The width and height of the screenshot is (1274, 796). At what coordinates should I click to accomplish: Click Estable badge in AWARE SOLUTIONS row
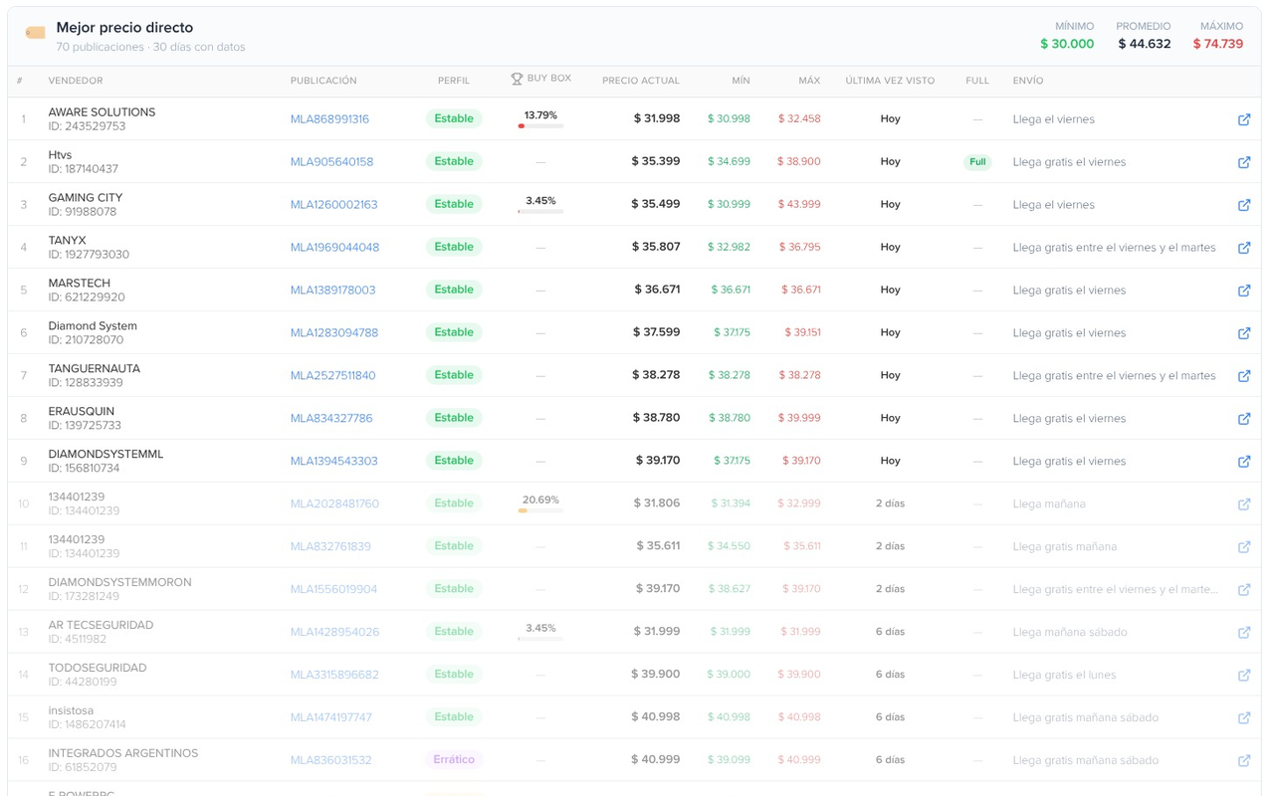click(454, 118)
